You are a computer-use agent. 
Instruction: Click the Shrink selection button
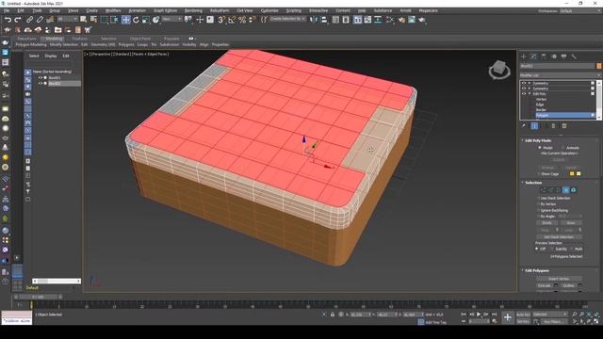pyautogui.click(x=546, y=223)
